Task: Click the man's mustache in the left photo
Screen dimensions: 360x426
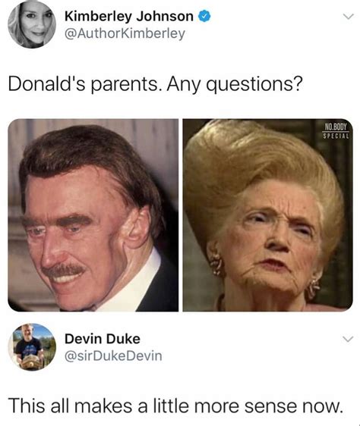Action: coord(63,270)
